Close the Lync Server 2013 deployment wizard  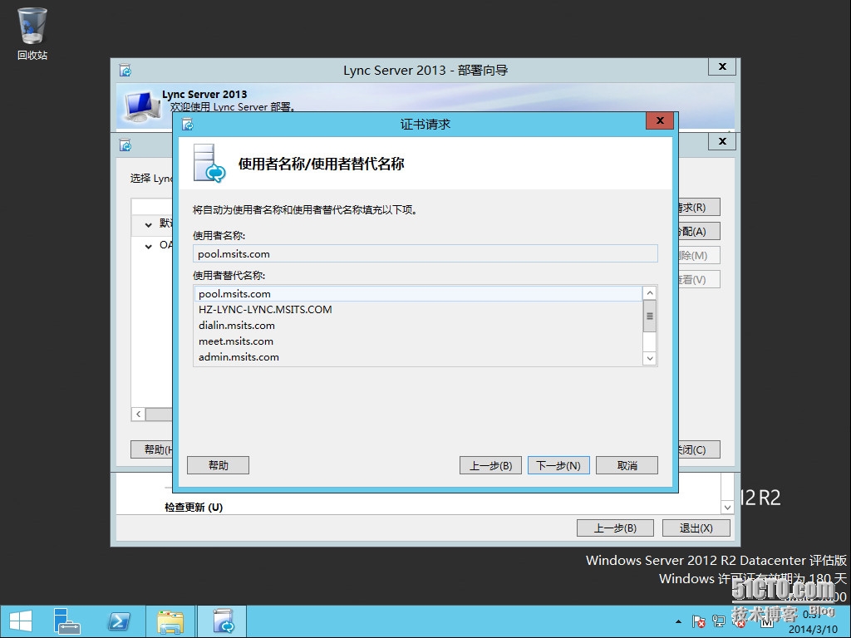tap(722, 66)
